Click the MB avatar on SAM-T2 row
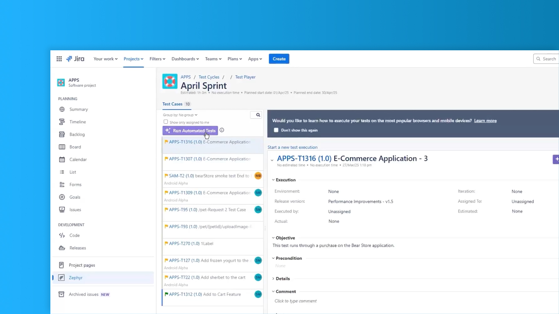The width and height of the screenshot is (559, 314). [258, 176]
